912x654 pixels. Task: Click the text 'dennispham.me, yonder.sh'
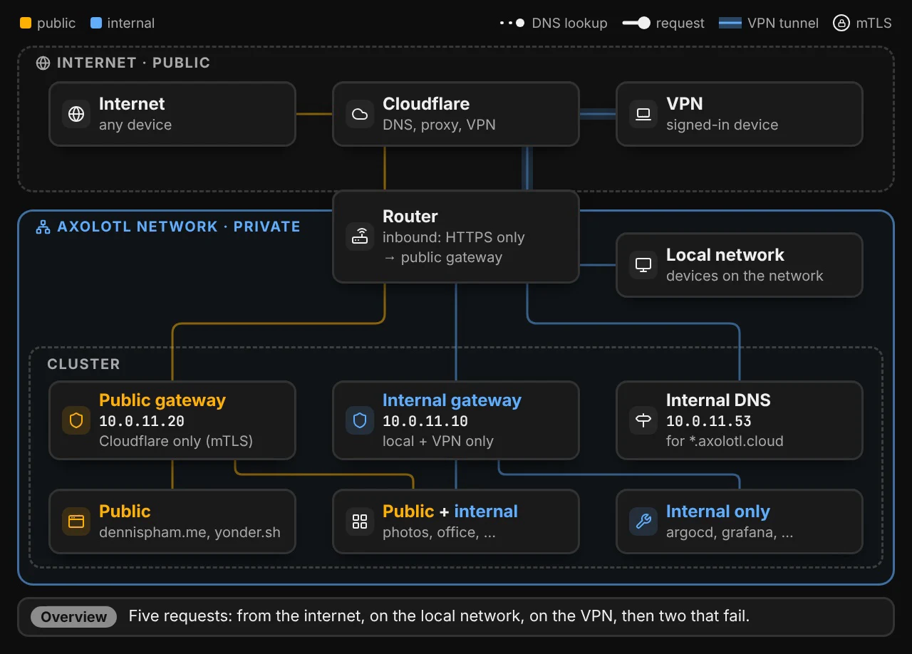pyautogui.click(x=190, y=532)
